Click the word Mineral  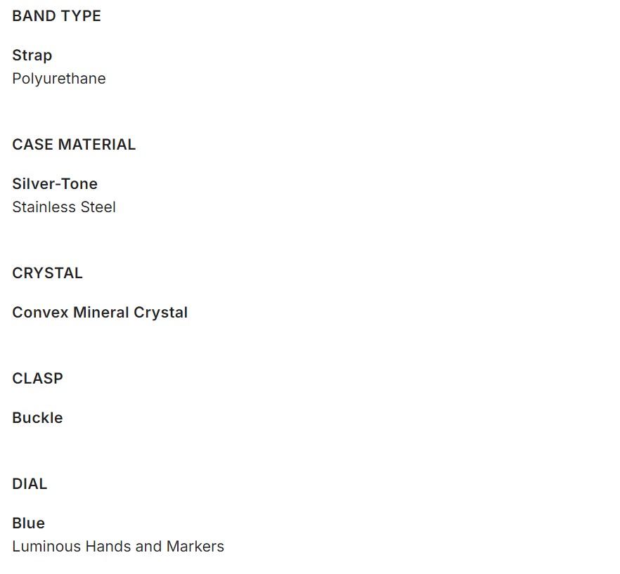[101, 313]
